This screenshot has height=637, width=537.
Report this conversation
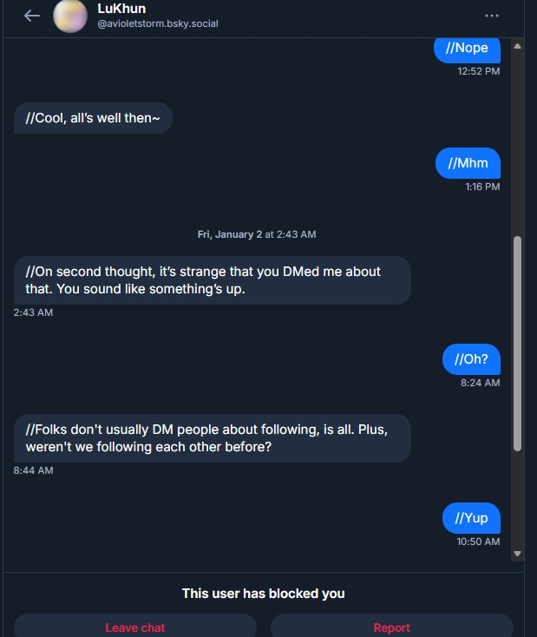pos(391,627)
